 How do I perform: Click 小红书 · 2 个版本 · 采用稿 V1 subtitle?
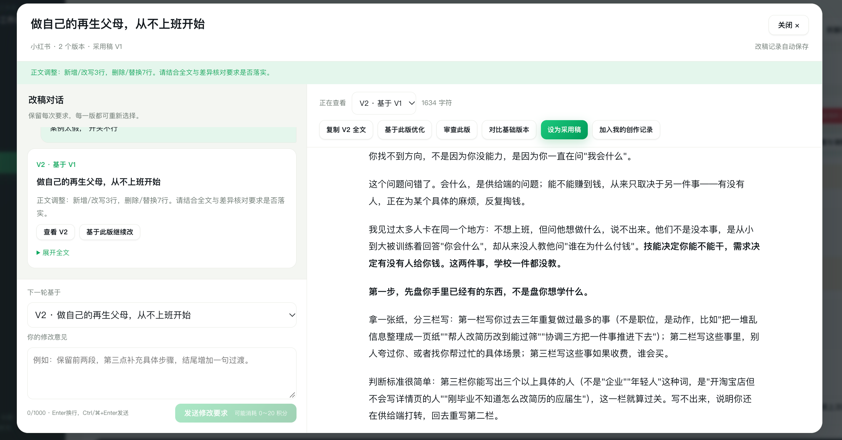(76, 47)
